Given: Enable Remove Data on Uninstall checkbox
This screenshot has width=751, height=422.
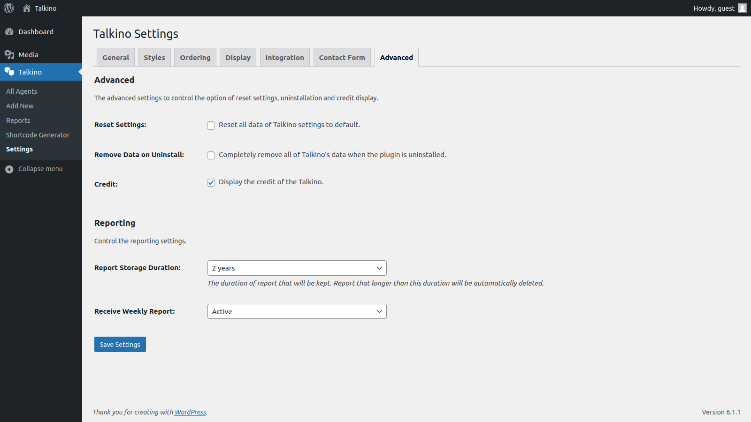Looking at the screenshot, I should [211, 156].
